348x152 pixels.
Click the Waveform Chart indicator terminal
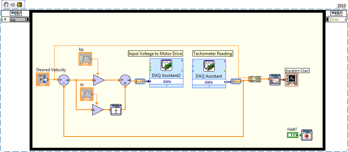[292, 80]
